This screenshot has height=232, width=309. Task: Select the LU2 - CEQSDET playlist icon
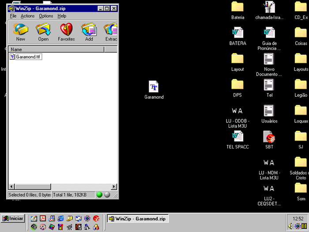point(269,195)
